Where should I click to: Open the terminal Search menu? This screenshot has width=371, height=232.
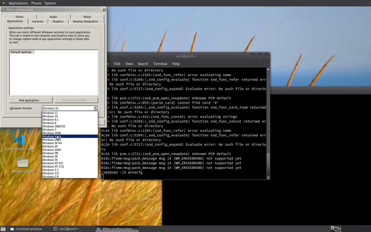(143, 64)
